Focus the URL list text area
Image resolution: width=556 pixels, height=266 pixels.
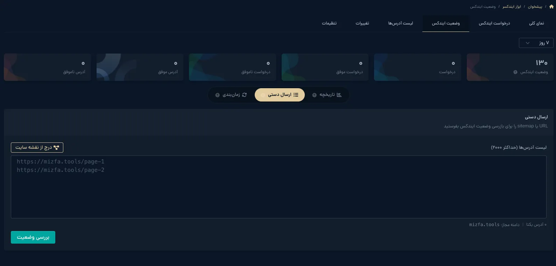tap(279, 187)
